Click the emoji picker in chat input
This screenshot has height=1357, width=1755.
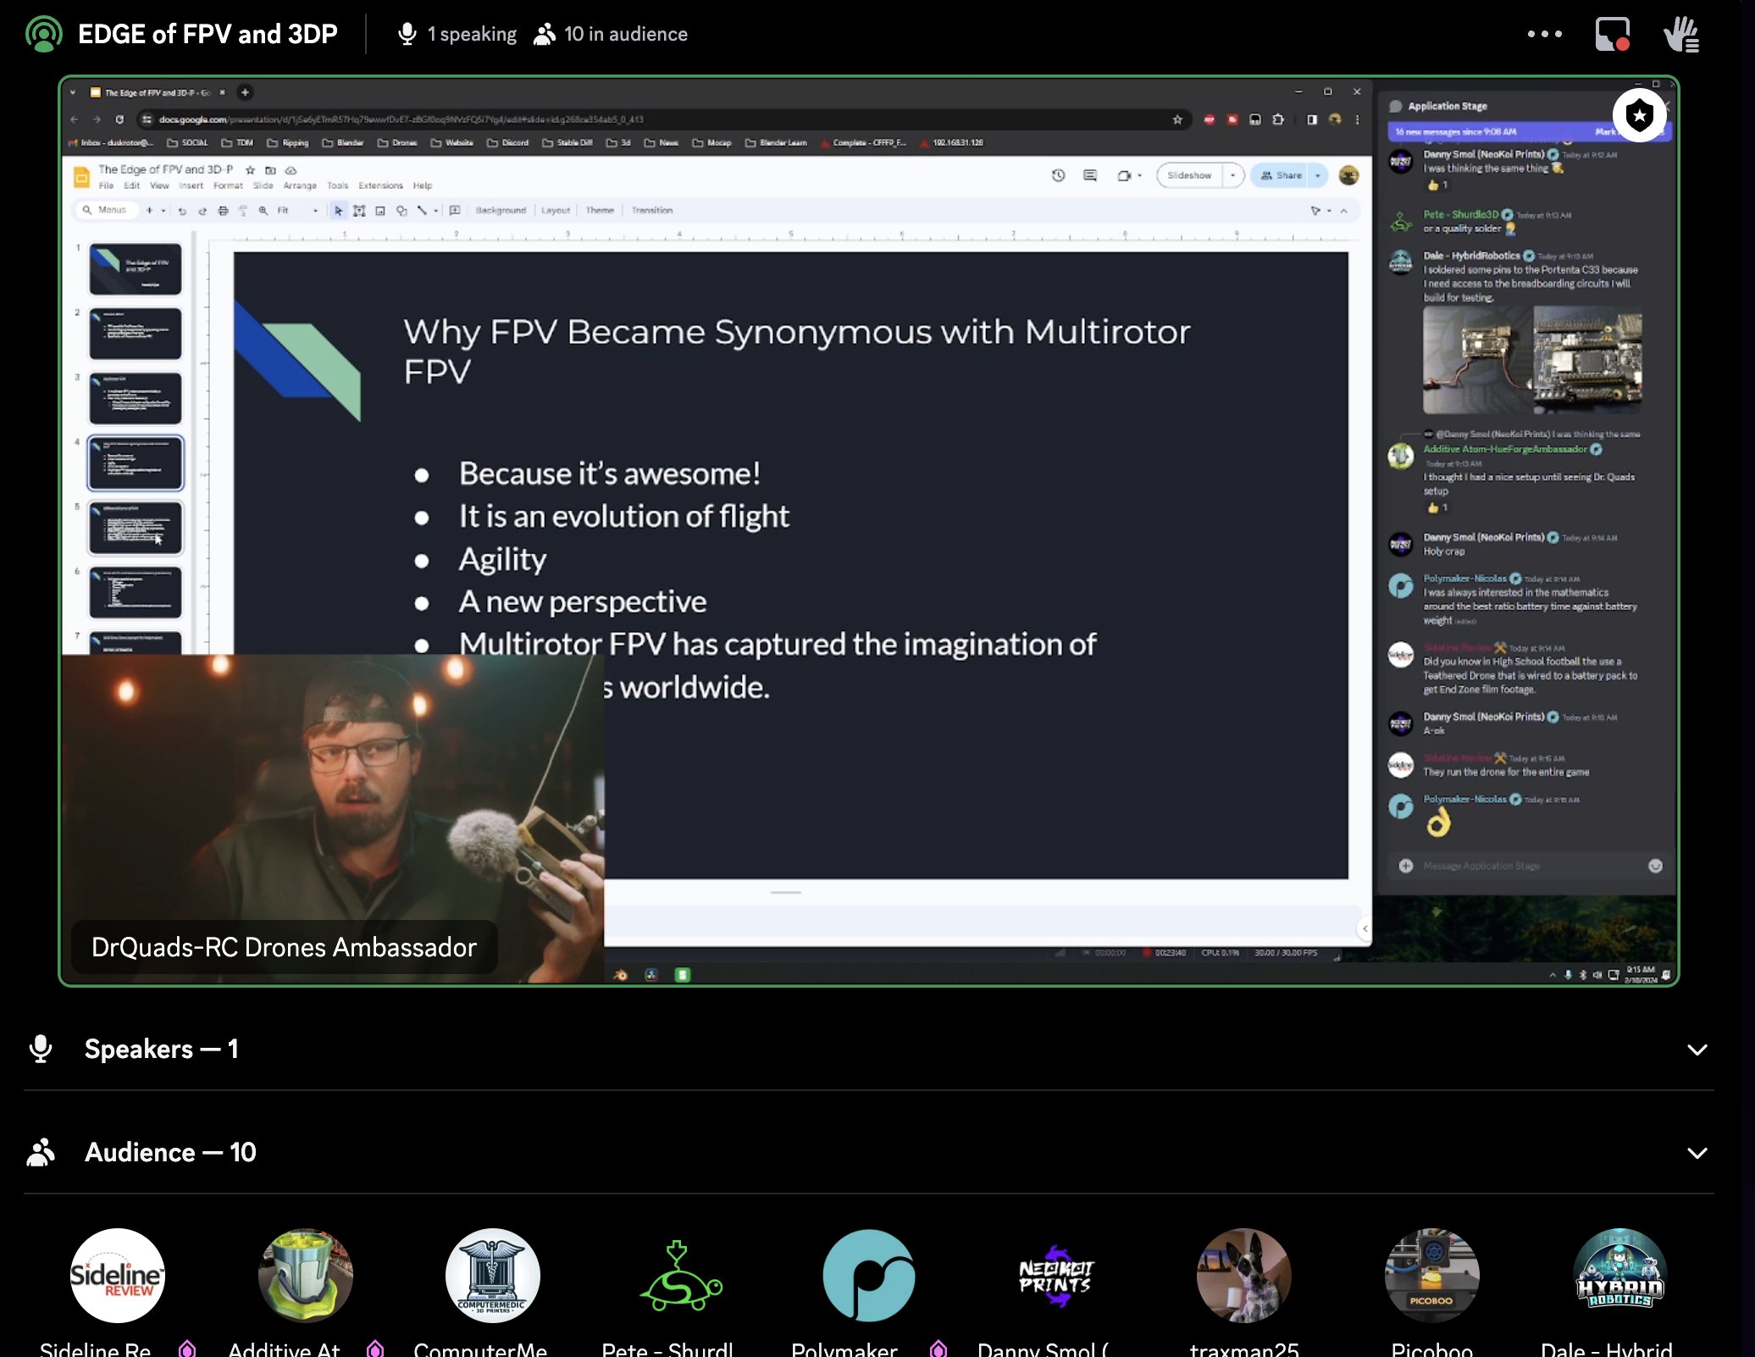1655,866
